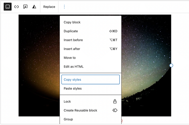Click the image block type icon

pos(8,7)
